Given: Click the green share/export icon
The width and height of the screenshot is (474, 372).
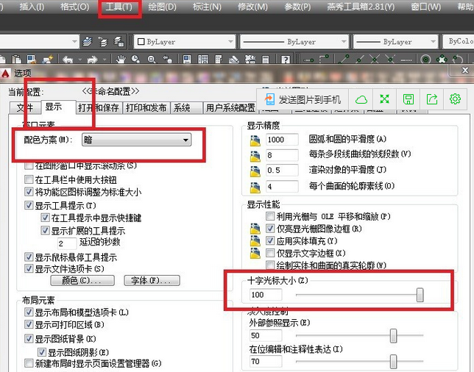Looking at the screenshot, I should 431,99.
